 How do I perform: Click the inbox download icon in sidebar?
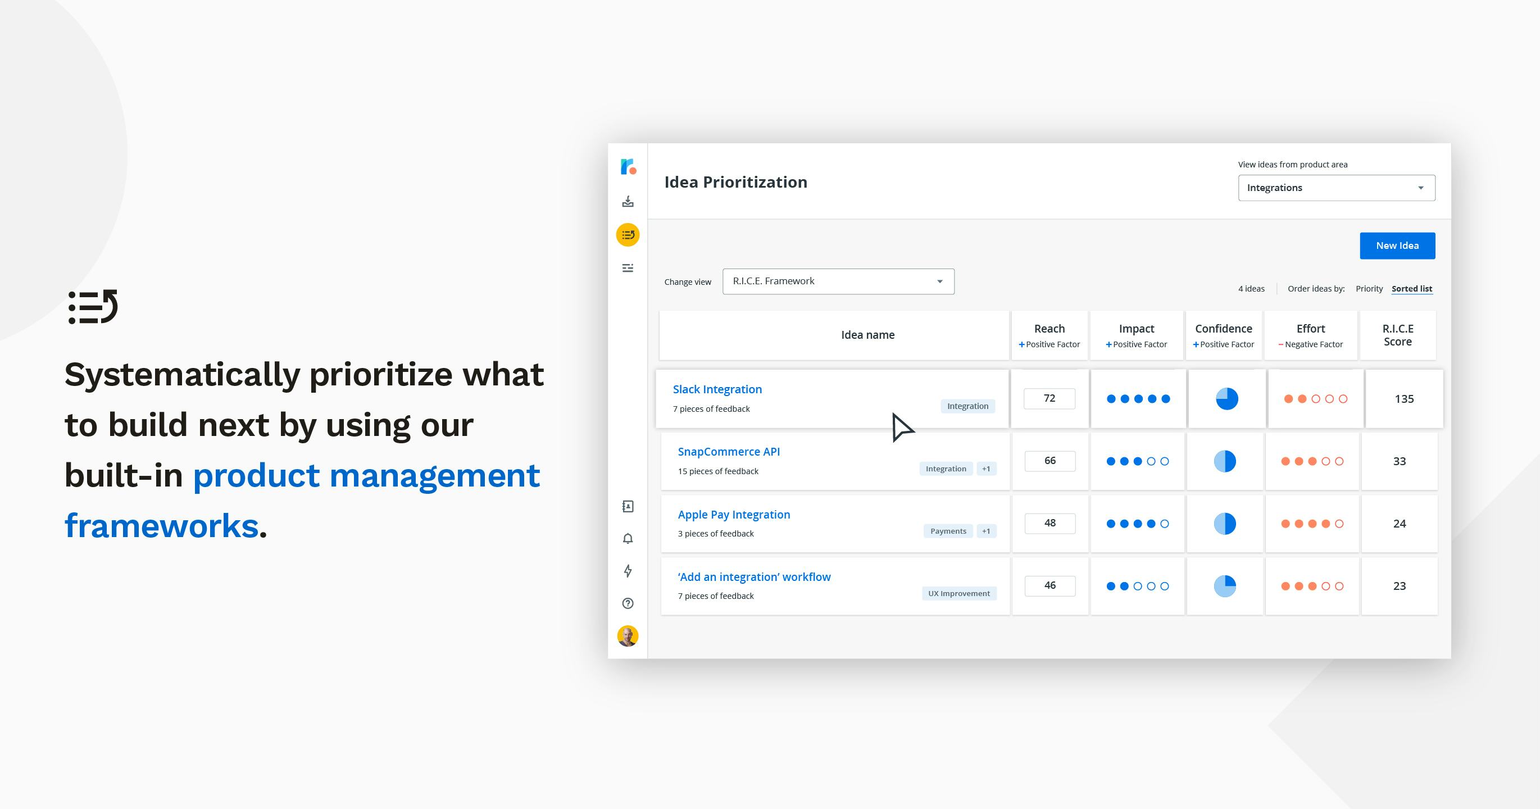click(628, 202)
